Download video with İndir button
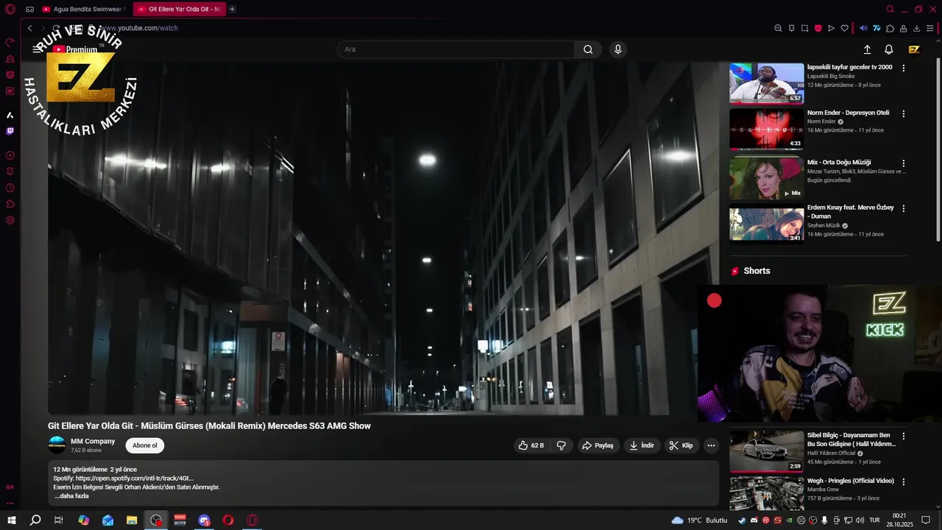 (x=641, y=445)
